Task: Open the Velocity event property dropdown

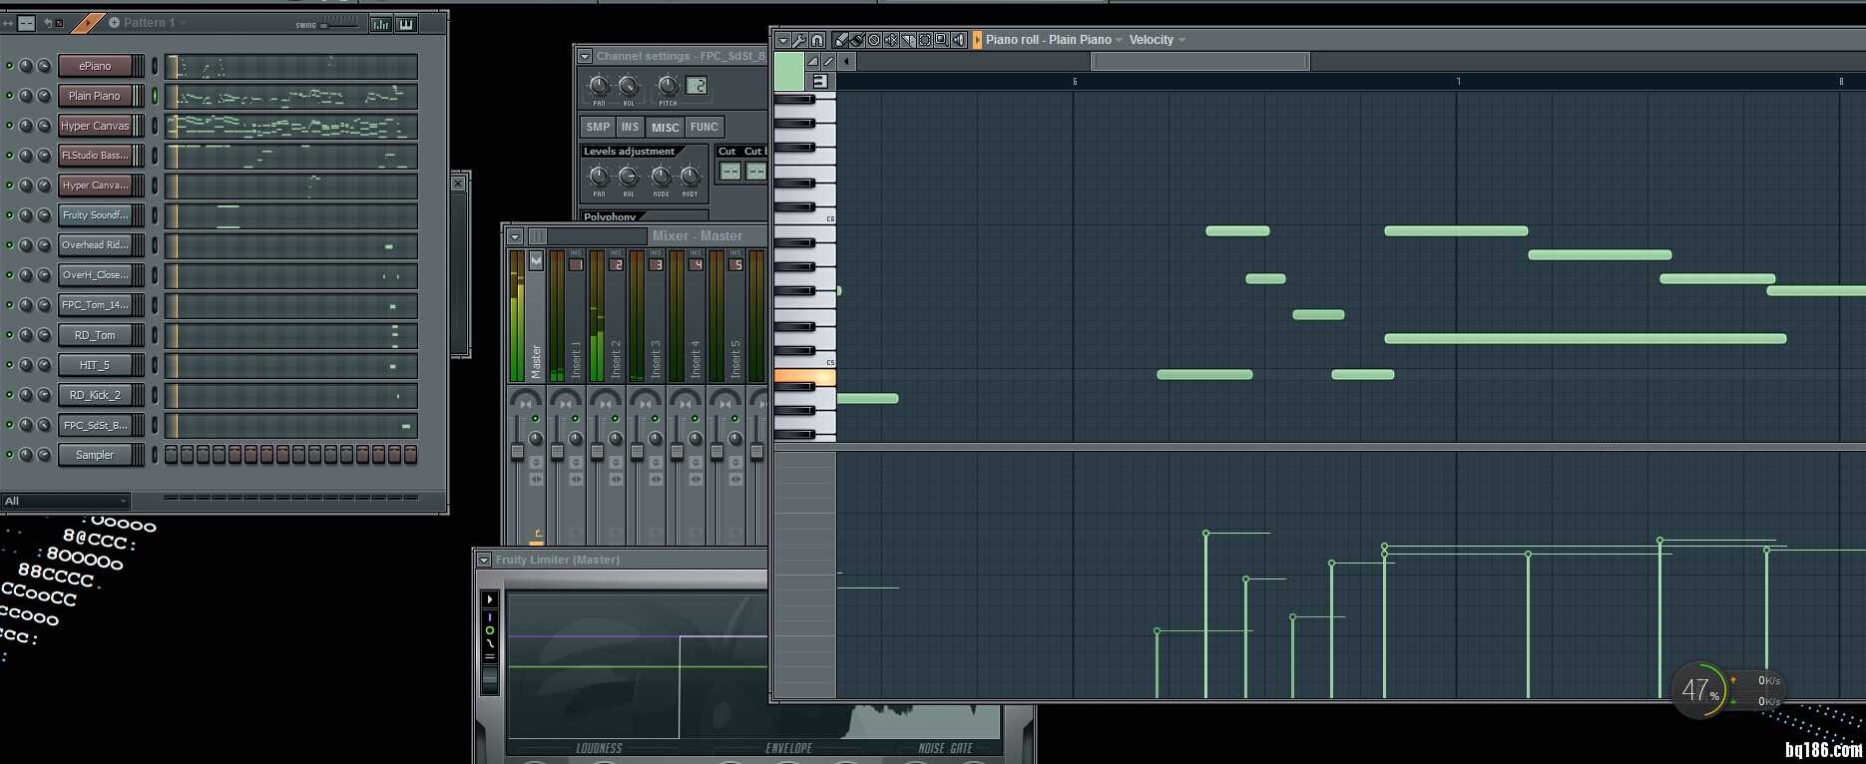Action: (1157, 40)
